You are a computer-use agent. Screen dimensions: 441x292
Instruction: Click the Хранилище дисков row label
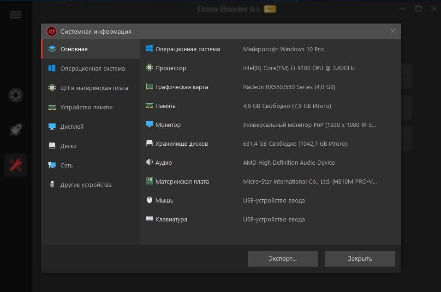pos(182,144)
